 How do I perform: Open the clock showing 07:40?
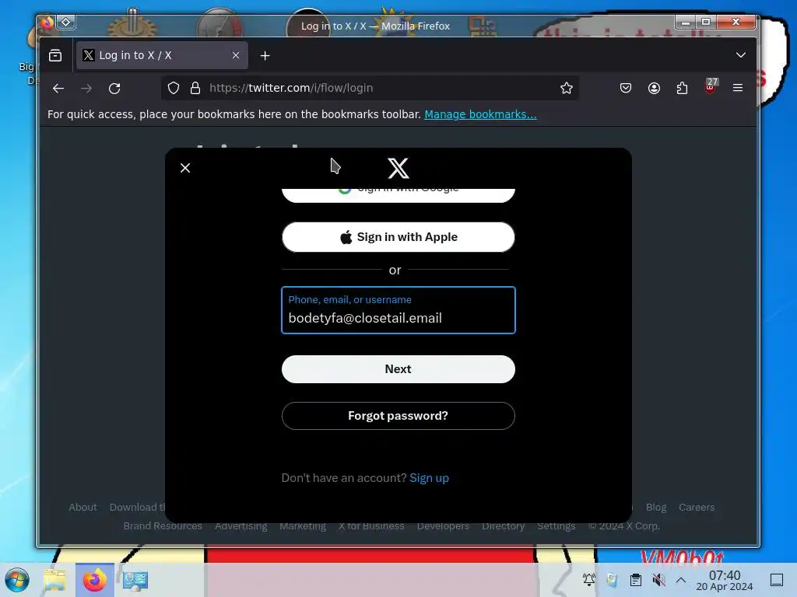(725, 580)
